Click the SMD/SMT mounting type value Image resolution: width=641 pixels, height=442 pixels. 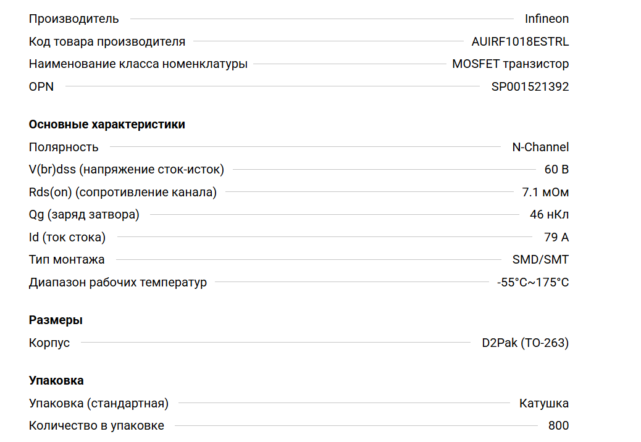540,259
